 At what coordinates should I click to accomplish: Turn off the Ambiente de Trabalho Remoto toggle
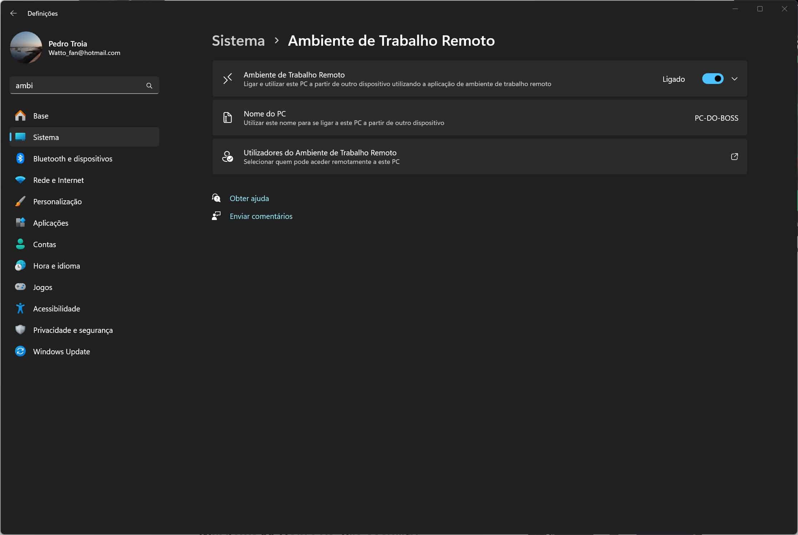coord(712,79)
